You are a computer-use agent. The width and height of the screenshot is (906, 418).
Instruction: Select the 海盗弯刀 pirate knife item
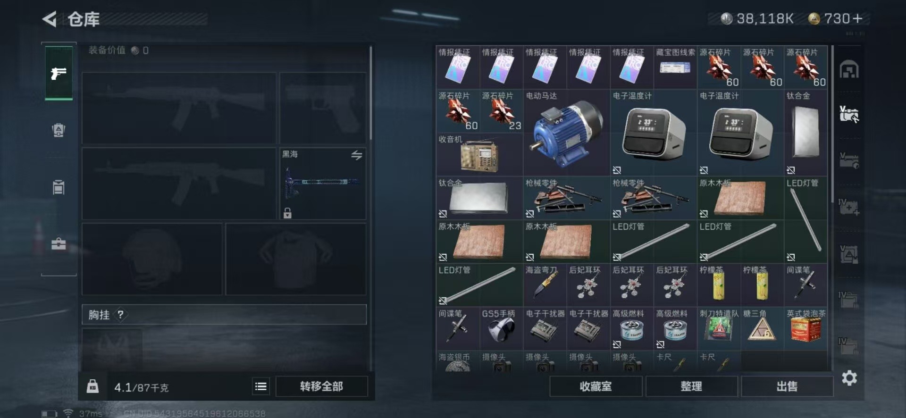click(545, 284)
